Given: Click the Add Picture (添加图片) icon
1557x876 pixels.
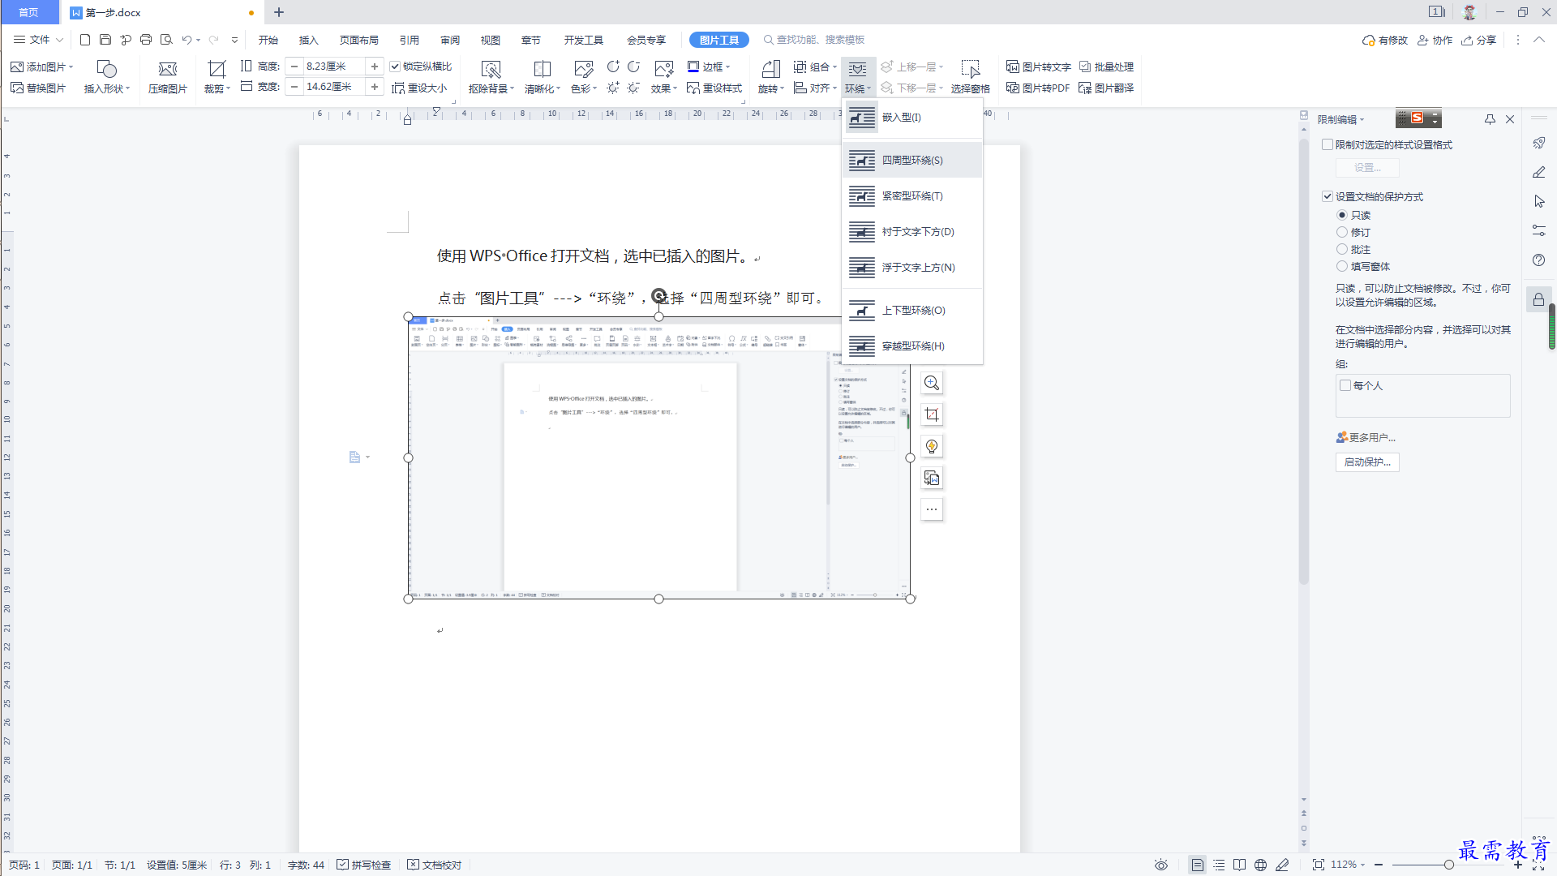Looking at the screenshot, I should 17,67.
